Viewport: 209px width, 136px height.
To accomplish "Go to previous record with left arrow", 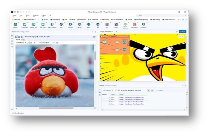I will [x=34, y=43].
